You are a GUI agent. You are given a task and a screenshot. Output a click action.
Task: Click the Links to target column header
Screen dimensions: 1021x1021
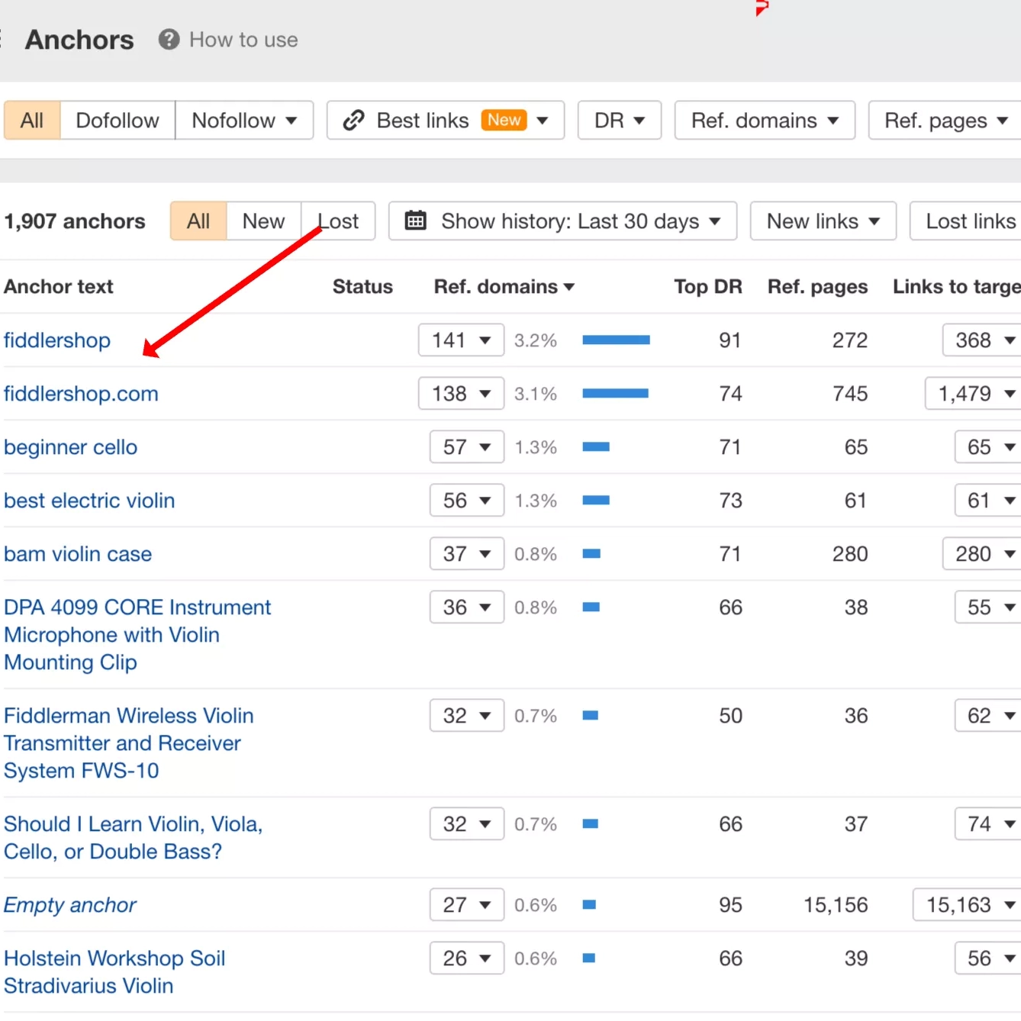(x=957, y=287)
